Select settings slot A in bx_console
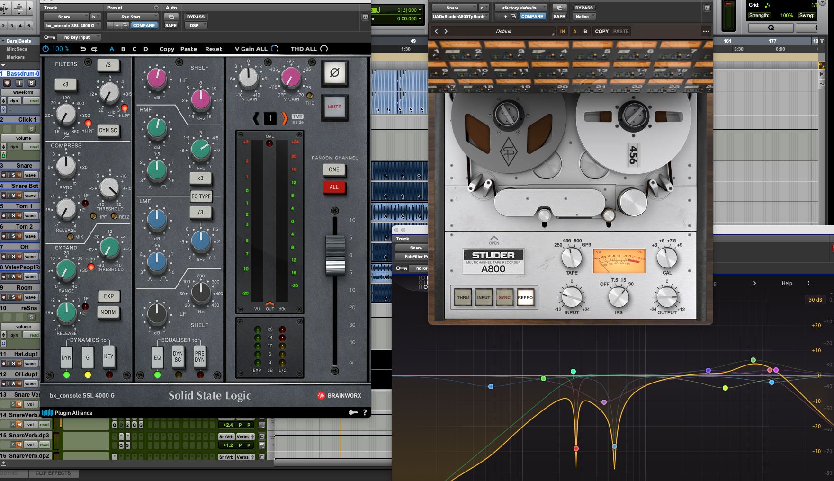The width and height of the screenshot is (834, 481). pos(112,49)
